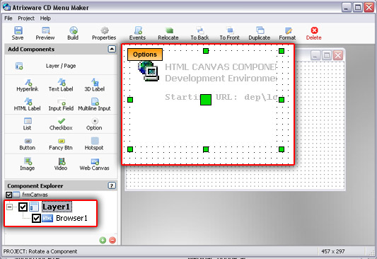Maximize the inner canvas form window
Image resolution: width=377 pixels, height=259 pixels.
327,55
